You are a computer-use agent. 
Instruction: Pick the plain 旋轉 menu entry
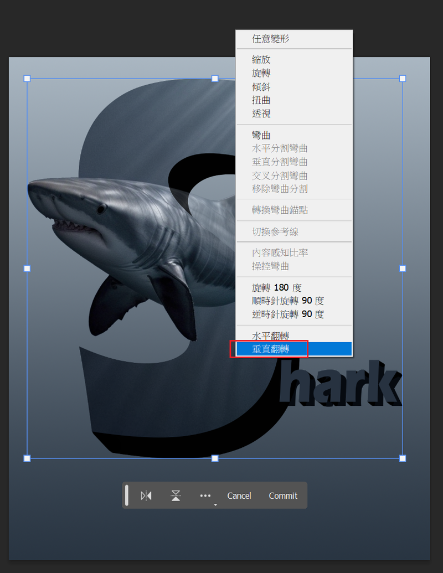click(261, 73)
